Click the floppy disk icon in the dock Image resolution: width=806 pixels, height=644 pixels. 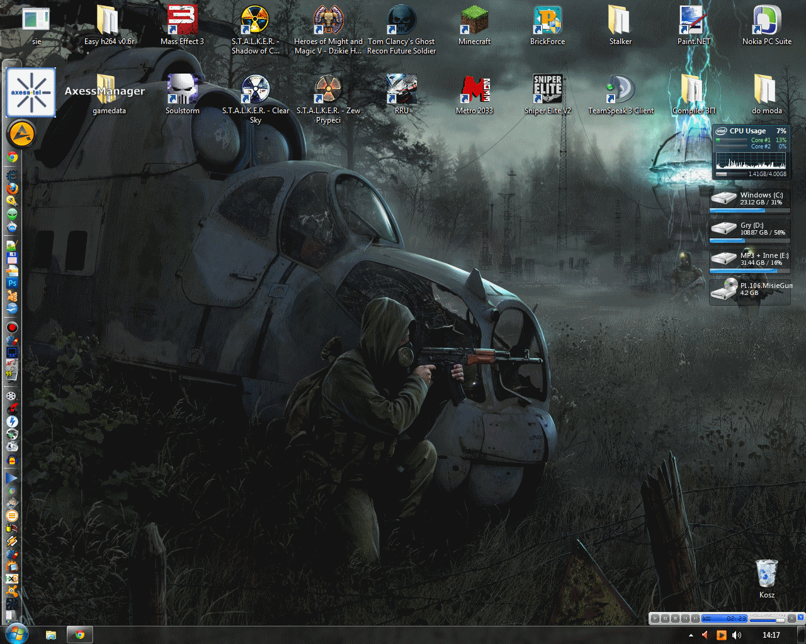tap(11, 258)
